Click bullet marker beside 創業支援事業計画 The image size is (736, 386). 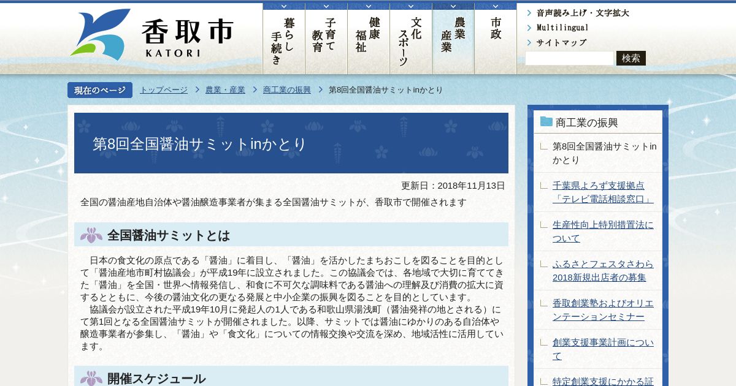click(x=543, y=342)
